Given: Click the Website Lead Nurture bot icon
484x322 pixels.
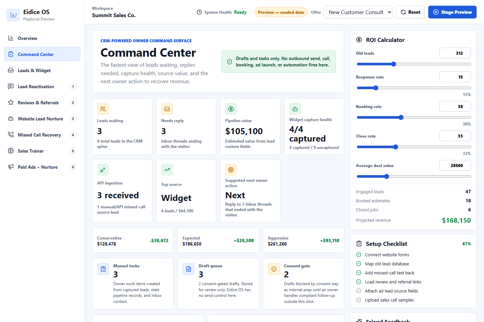Looking at the screenshot, I should coord(11,118).
